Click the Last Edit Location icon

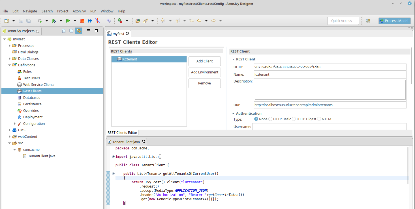[192, 21]
